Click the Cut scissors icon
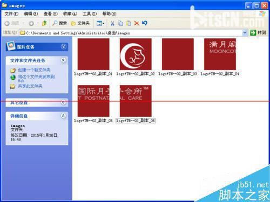Viewport: 270px width, 202px height. click(112, 23)
